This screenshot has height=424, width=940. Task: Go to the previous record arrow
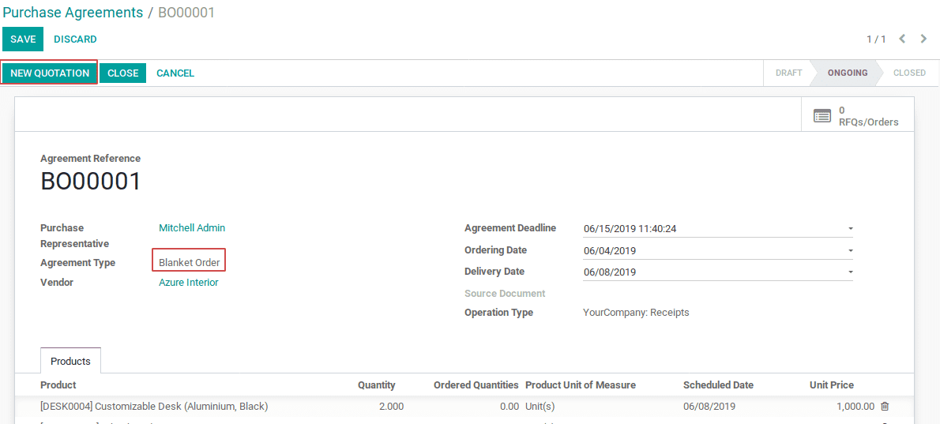tap(902, 39)
